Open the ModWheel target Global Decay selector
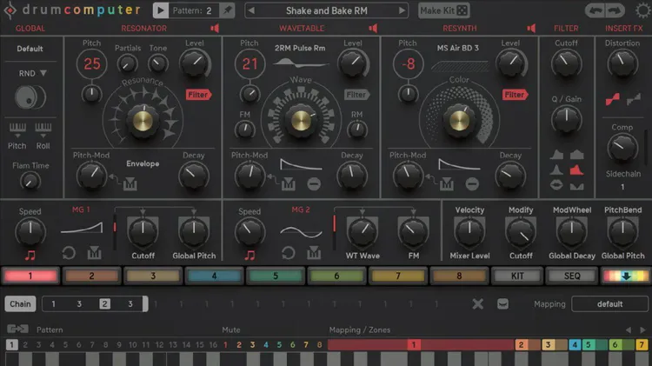Viewport: 652px width, 366px height. pos(572,256)
